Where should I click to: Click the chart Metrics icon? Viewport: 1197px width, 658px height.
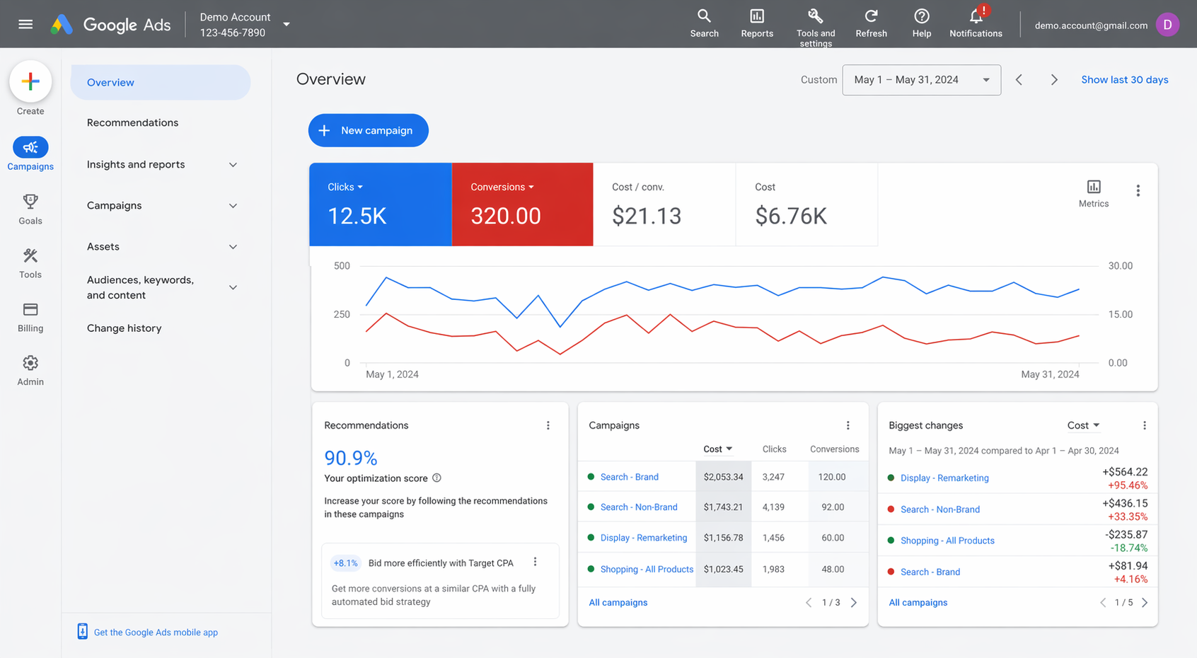click(x=1093, y=187)
